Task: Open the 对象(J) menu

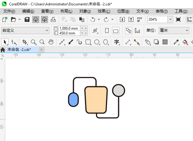Action: click(85, 11)
